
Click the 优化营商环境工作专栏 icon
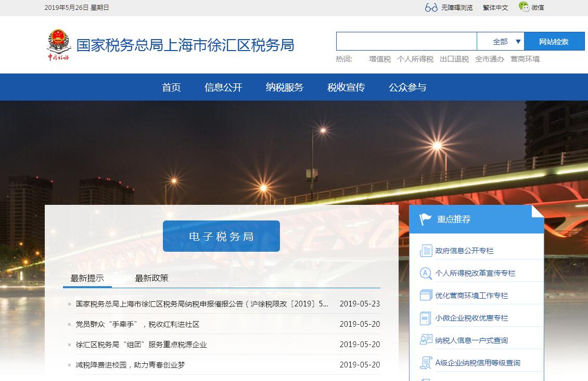426,296
